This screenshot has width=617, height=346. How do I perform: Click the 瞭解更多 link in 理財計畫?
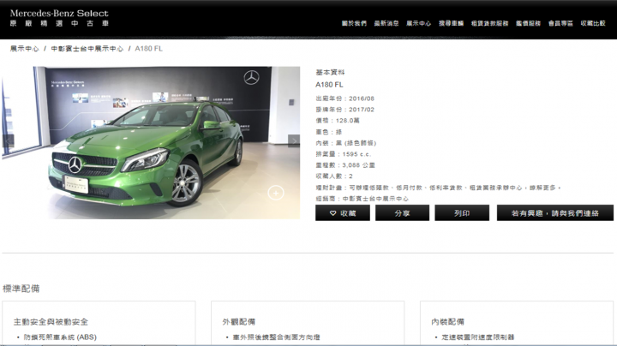543,188
